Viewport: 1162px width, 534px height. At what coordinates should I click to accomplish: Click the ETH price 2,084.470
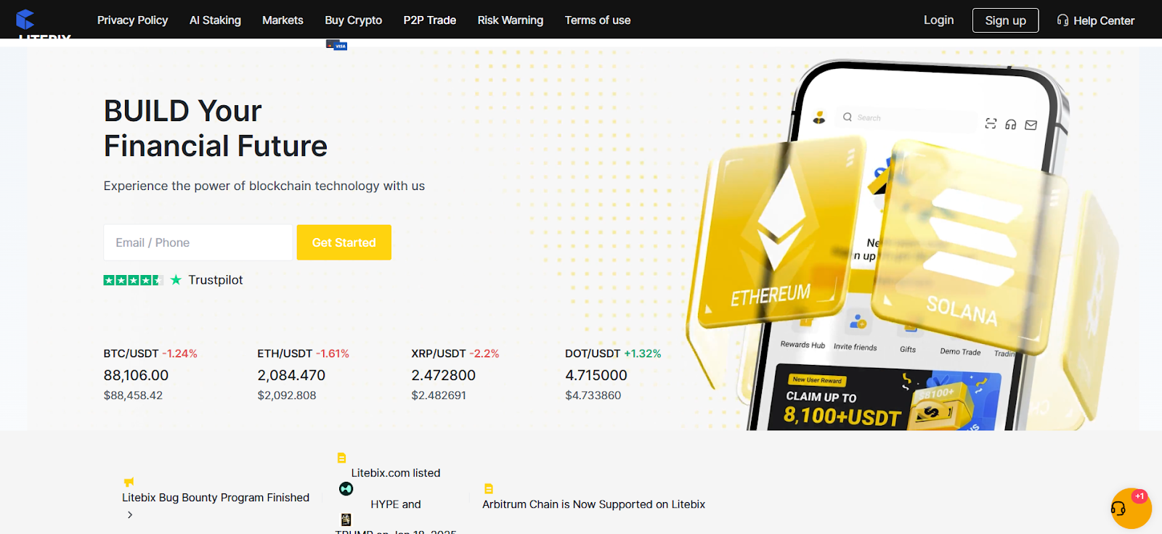click(x=291, y=375)
